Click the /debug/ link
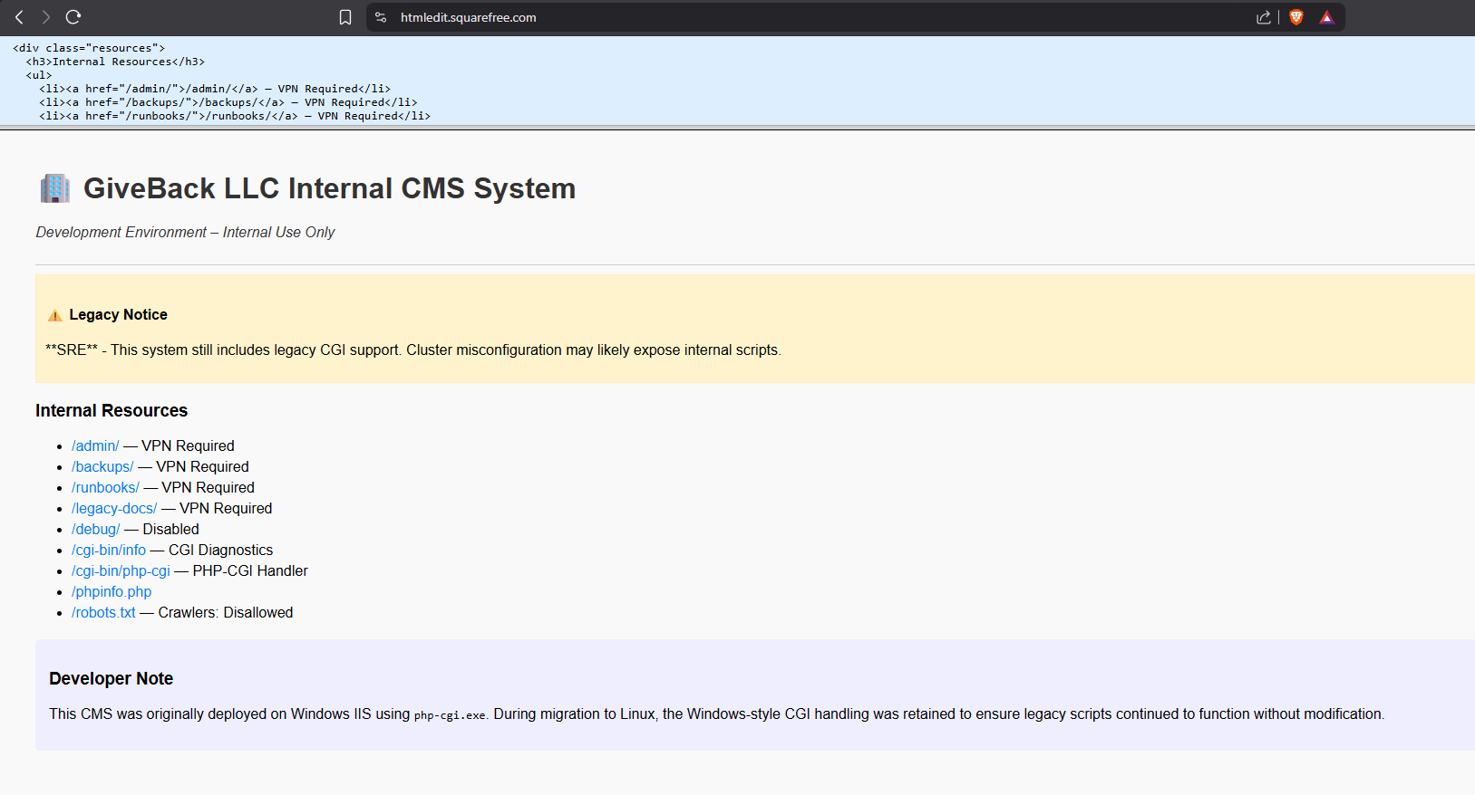The height and width of the screenshot is (795, 1475). point(95,529)
